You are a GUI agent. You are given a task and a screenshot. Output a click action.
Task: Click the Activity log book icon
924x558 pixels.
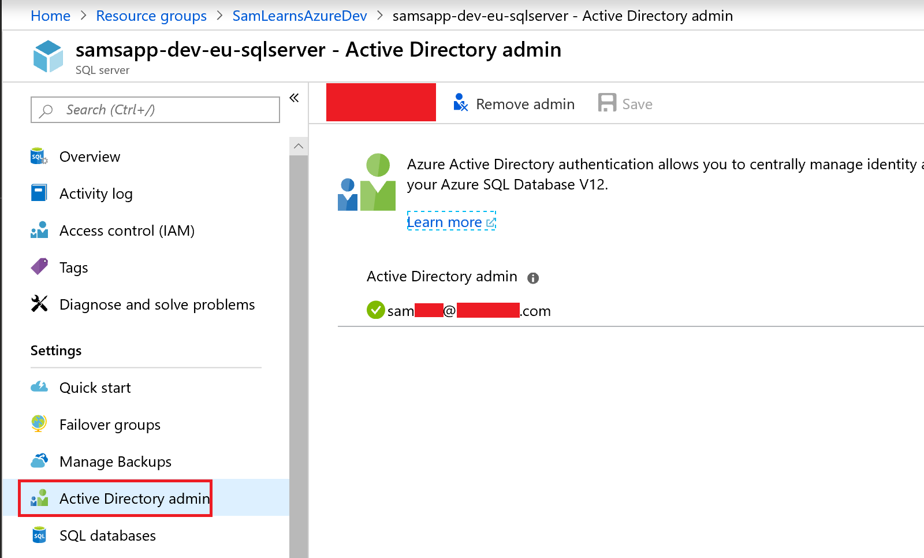(39, 193)
